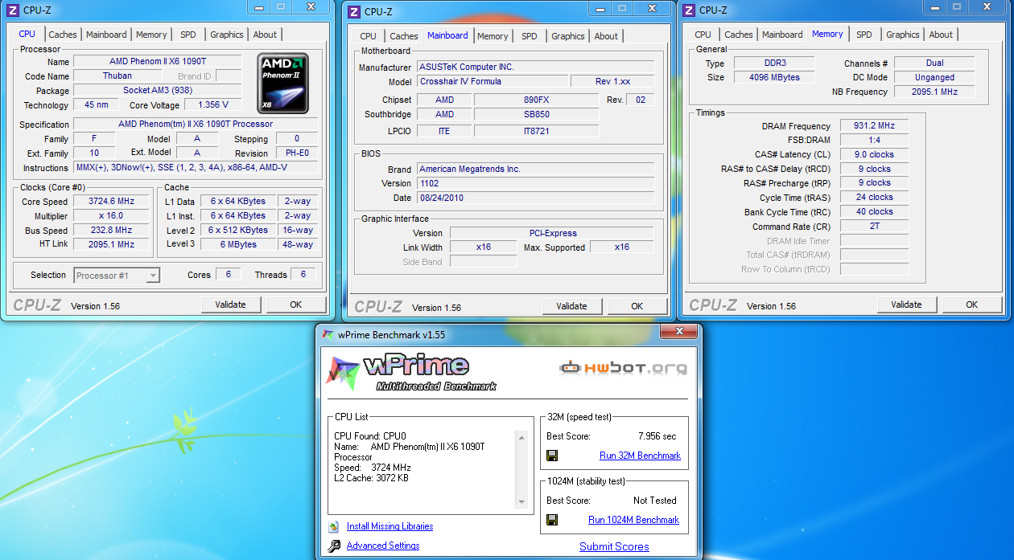
Task: Click the Bus Speed value 232.8 MHz
Action: (111, 231)
